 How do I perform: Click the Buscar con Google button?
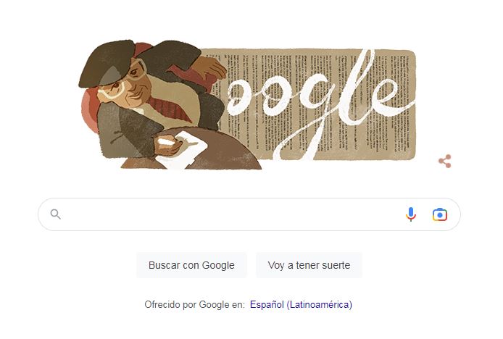[191, 265]
